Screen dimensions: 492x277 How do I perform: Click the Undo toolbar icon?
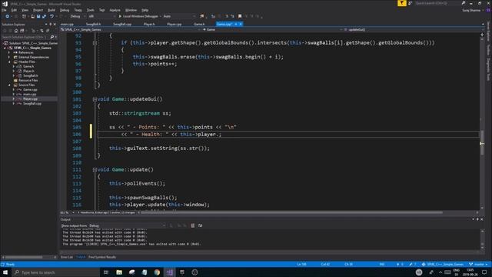pyautogui.click(x=52, y=16)
